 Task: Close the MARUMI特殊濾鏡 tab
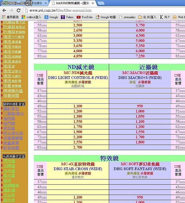coord(93,3)
